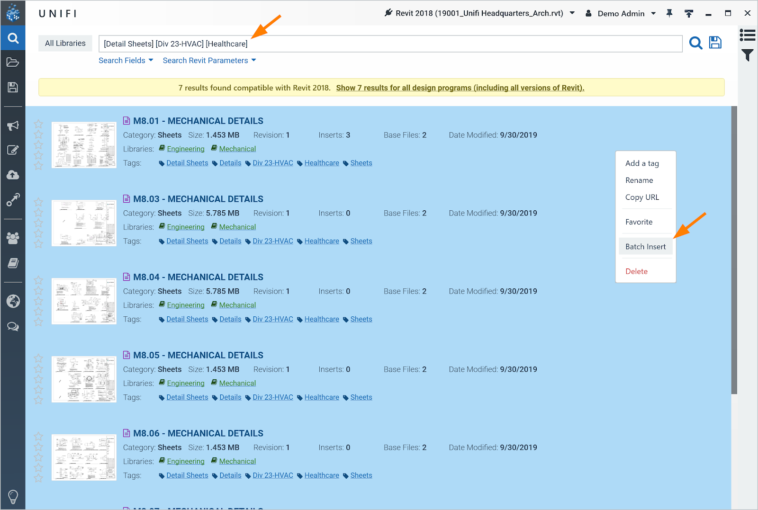Open the megaphone announcements icon
The width and height of the screenshot is (758, 510).
click(x=13, y=125)
